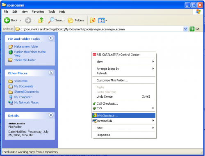The width and height of the screenshot is (205, 156).
Task: Click the CVS Checkout icon
Action: click(x=94, y=104)
